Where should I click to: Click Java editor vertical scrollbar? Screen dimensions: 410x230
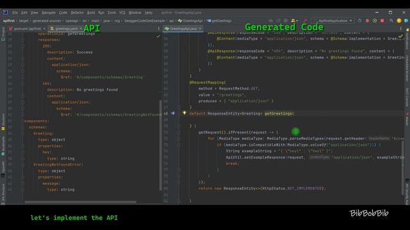[403, 168]
